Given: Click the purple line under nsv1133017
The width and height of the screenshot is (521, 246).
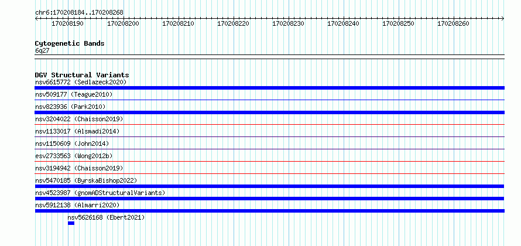Looking at the screenshot, I should click(269, 136).
